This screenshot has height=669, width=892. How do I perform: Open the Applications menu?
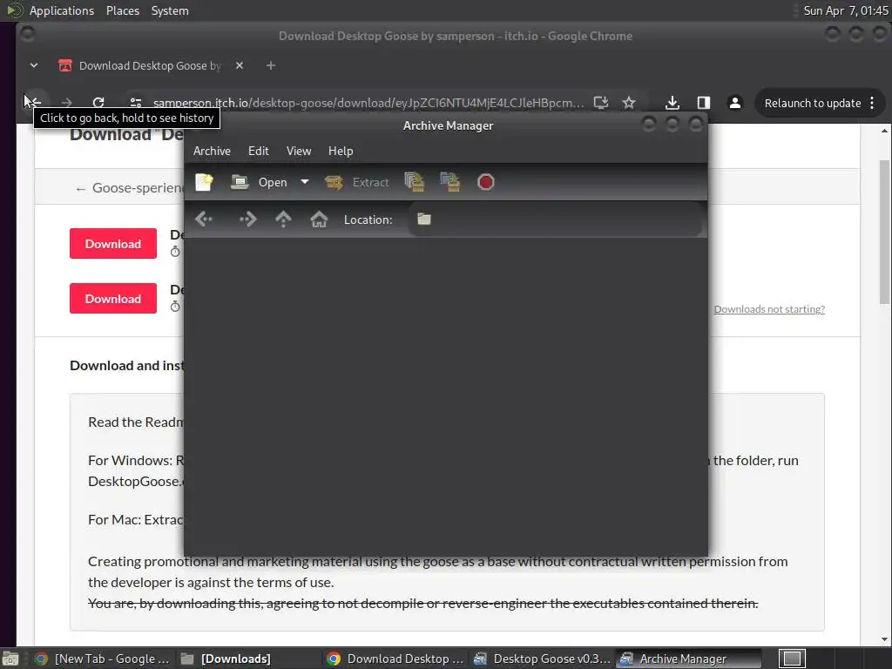coord(62,10)
